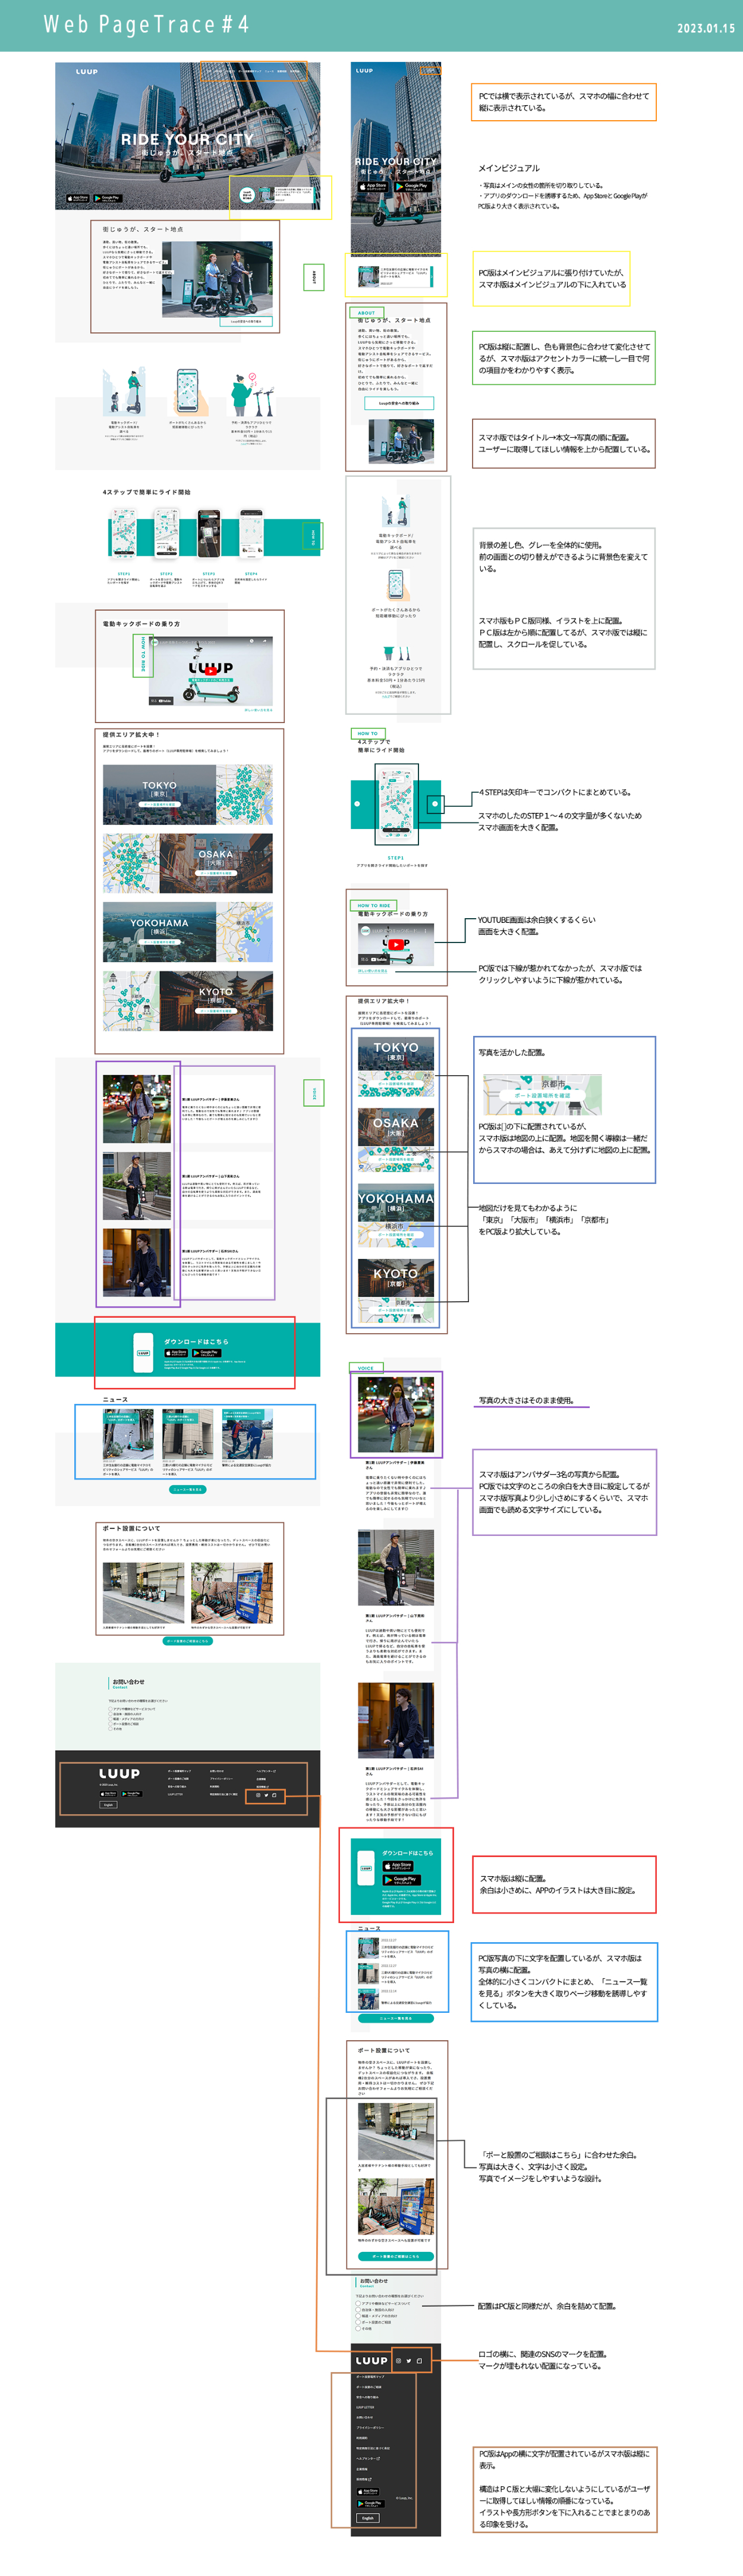Select アプリや機体などサービスついて radio in desktop contact form
Image resolution: width=743 pixels, height=2576 pixels.
[x=110, y=1709]
